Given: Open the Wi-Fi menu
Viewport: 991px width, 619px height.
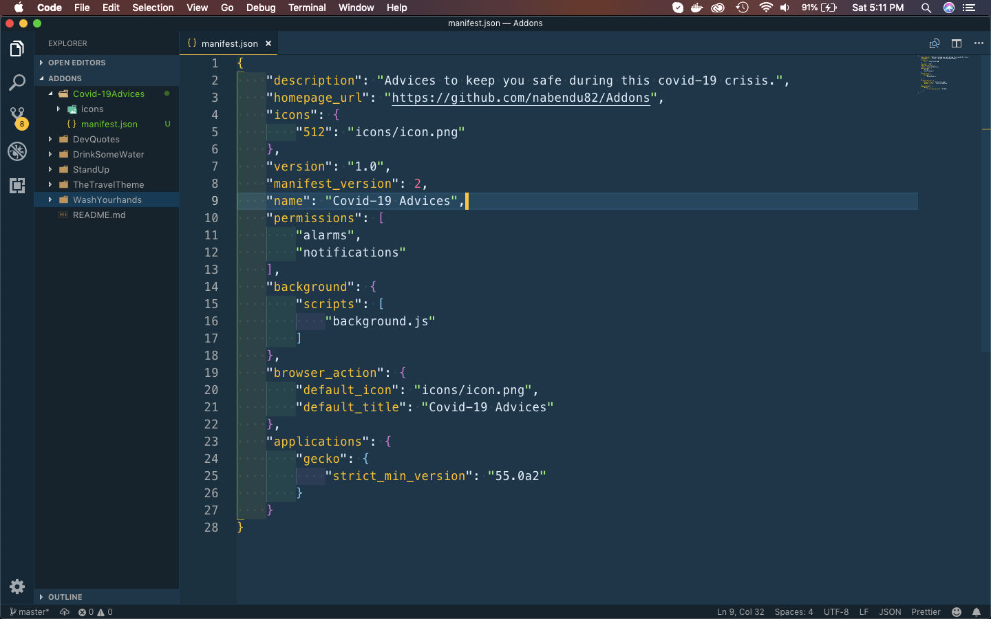Looking at the screenshot, I should pyautogui.click(x=766, y=8).
